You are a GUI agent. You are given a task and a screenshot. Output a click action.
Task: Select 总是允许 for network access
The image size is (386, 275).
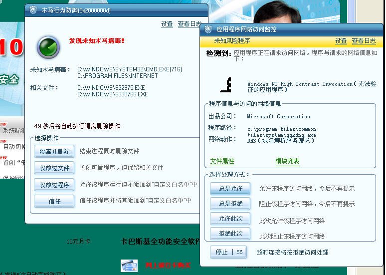pos(230,189)
